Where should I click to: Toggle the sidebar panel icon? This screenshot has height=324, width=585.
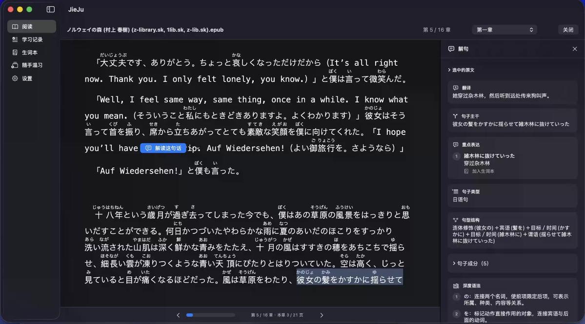(51, 9)
